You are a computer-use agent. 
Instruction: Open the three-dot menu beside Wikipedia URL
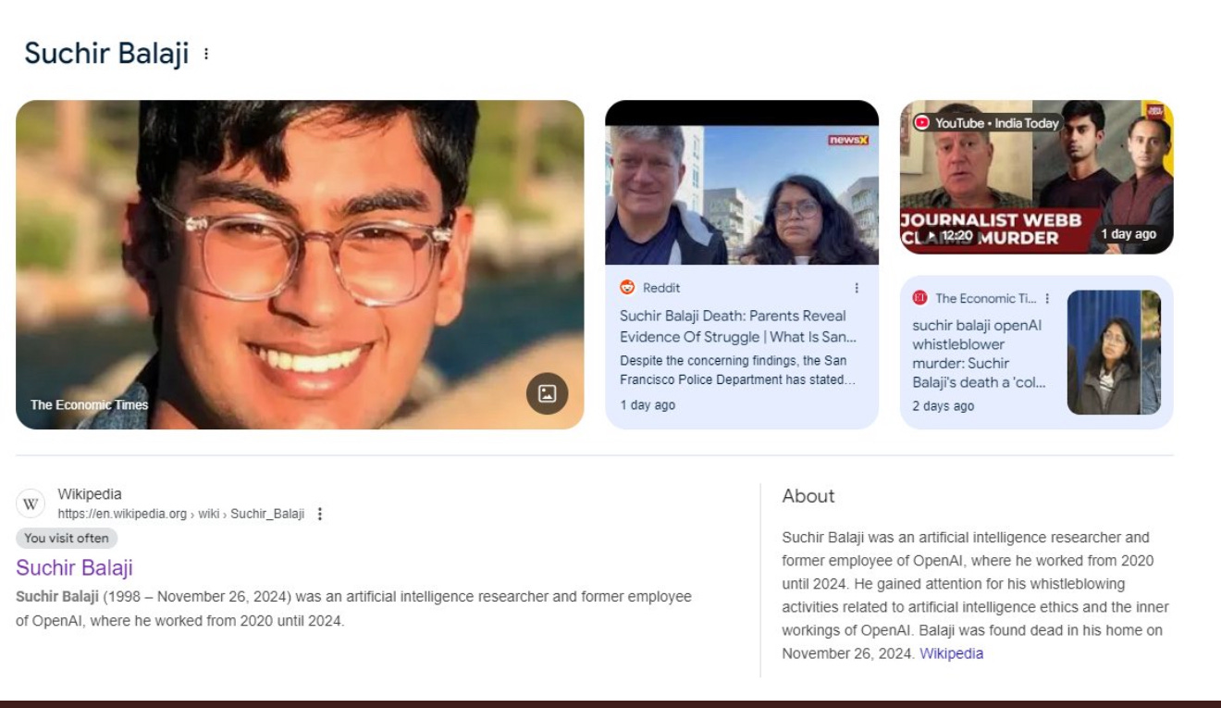tap(320, 514)
